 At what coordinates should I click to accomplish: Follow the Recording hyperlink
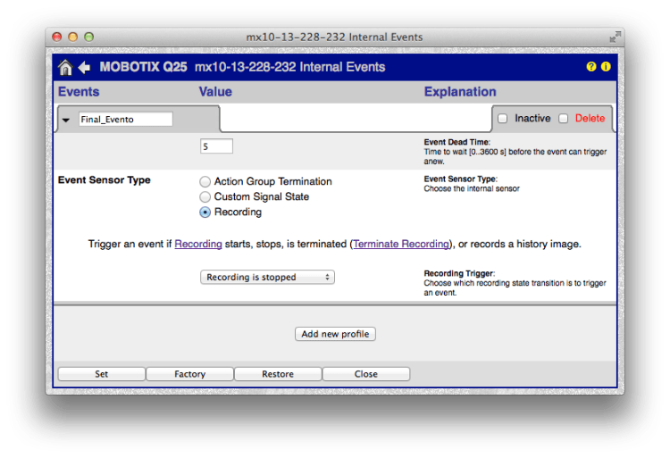point(198,244)
